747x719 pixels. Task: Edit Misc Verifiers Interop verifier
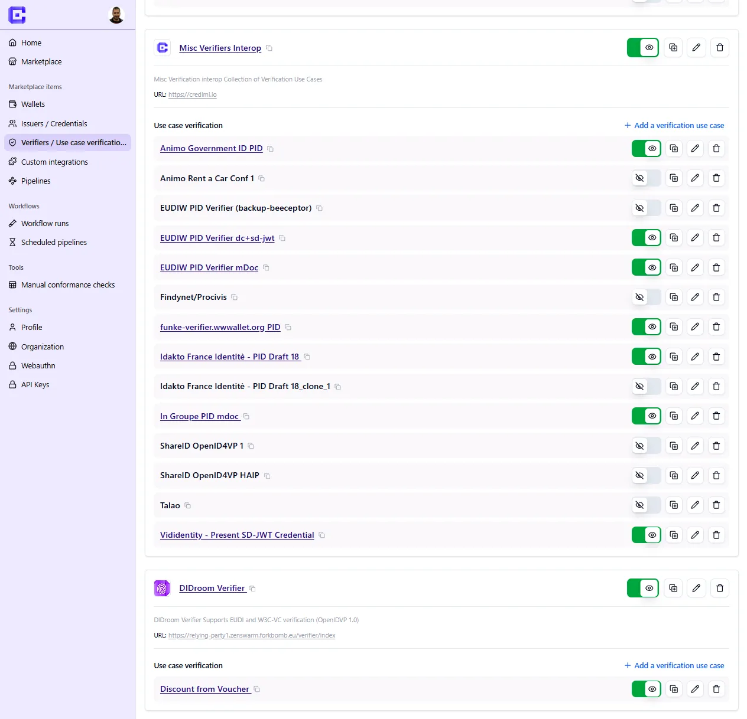[696, 47]
